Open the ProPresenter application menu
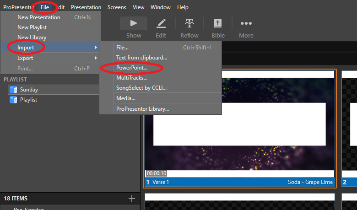 tap(18, 7)
